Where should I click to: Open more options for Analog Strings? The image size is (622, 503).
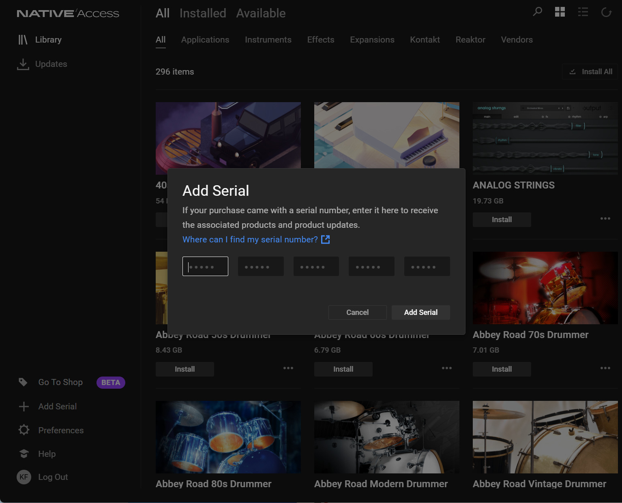(605, 218)
